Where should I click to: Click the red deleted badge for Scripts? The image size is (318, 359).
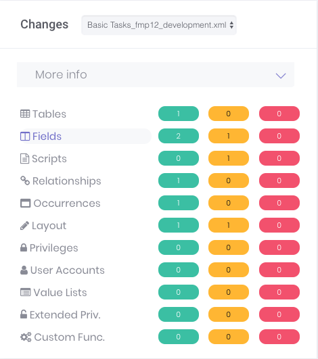pyautogui.click(x=279, y=158)
